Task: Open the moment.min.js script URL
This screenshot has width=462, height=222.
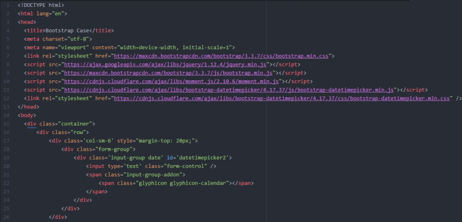Action: [x=171, y=81]
